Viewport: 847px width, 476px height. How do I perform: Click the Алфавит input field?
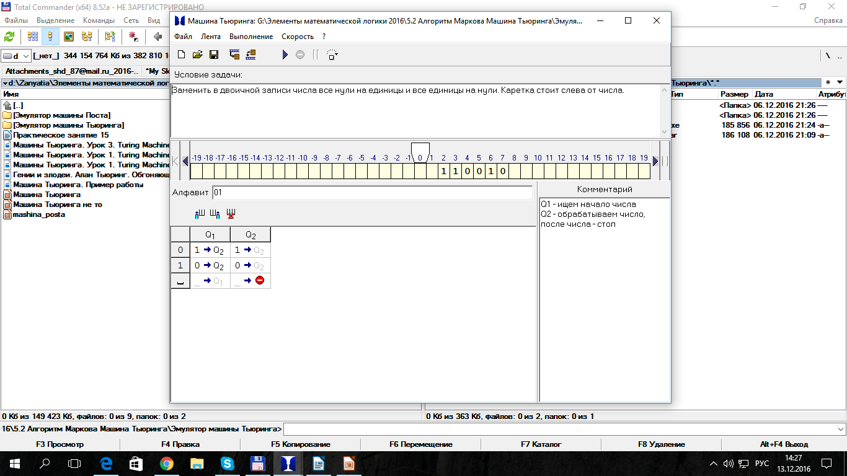pyautogui.click(x=372, y=193)
